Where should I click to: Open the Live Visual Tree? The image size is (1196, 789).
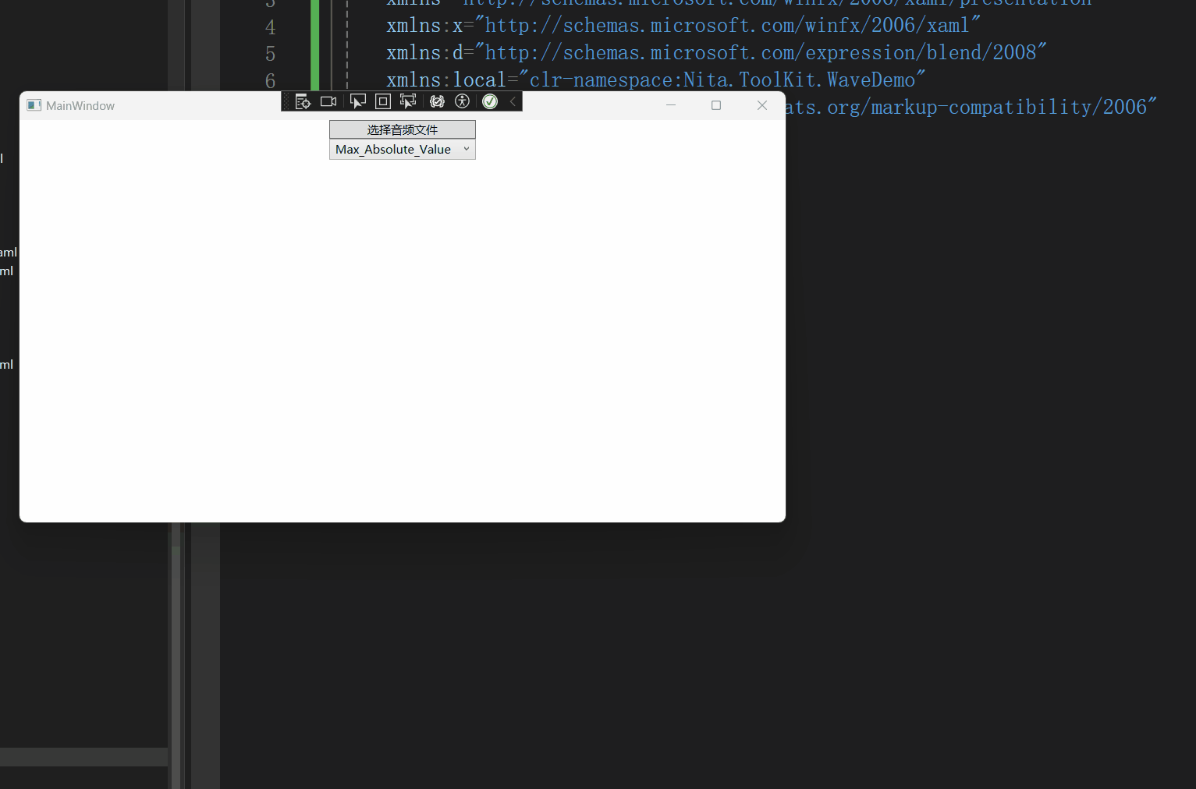coord(303,101)
